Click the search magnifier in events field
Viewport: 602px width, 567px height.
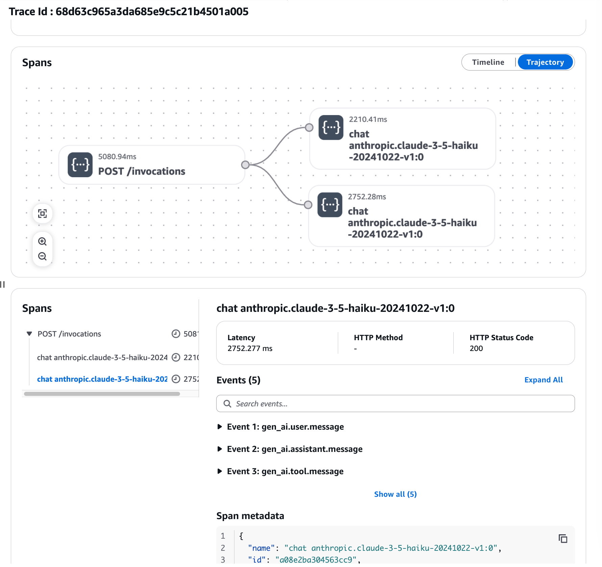click(x=227, y=404)
